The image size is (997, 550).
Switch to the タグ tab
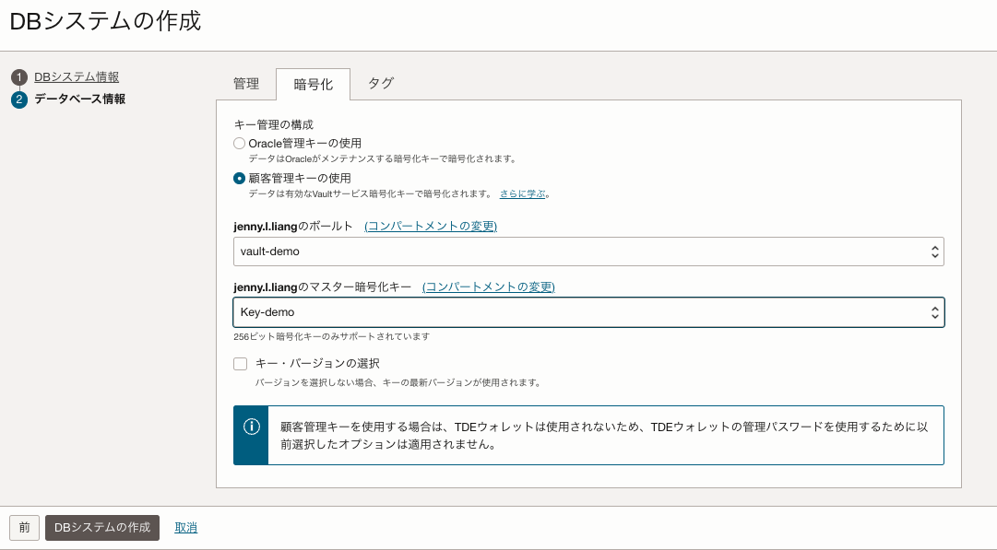381,84
